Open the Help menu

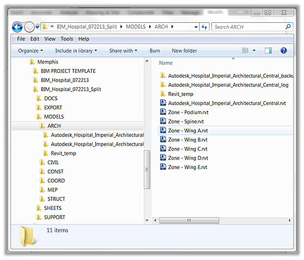84,39
